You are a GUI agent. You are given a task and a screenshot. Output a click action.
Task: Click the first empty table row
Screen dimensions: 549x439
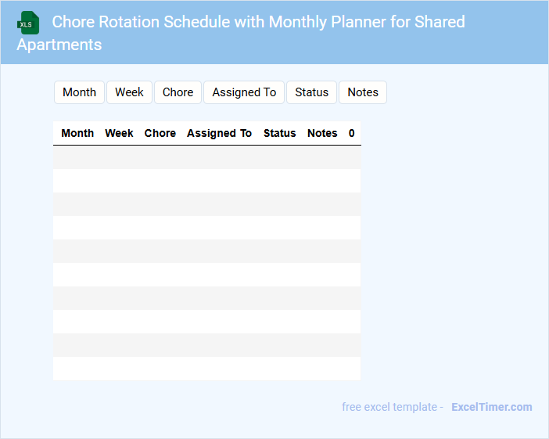(206, 157)
